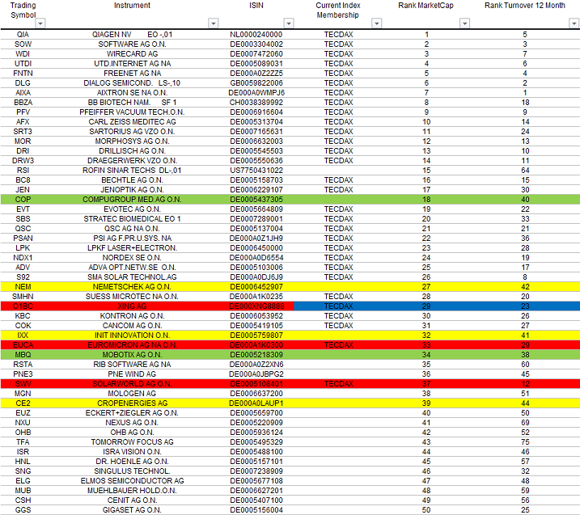Select the RIB SOFTWARE AG NA cell
Screen dimensions: 580x515
(132, 365)
